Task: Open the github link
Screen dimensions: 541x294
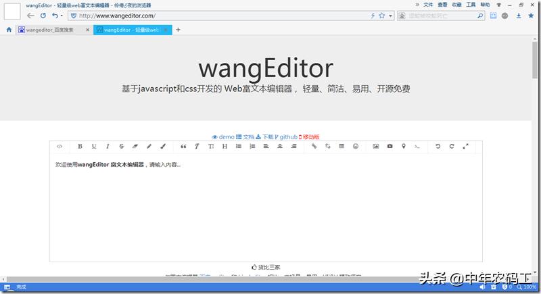Action: [286, 137]
